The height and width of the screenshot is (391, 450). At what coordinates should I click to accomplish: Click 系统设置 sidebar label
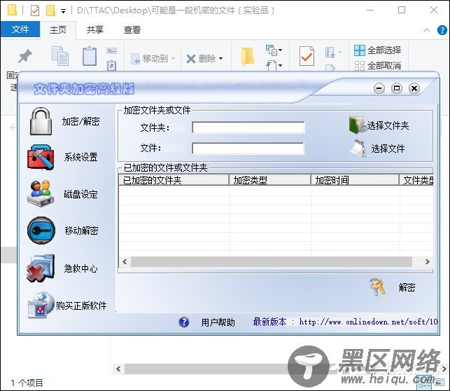(x=80, y=157)
